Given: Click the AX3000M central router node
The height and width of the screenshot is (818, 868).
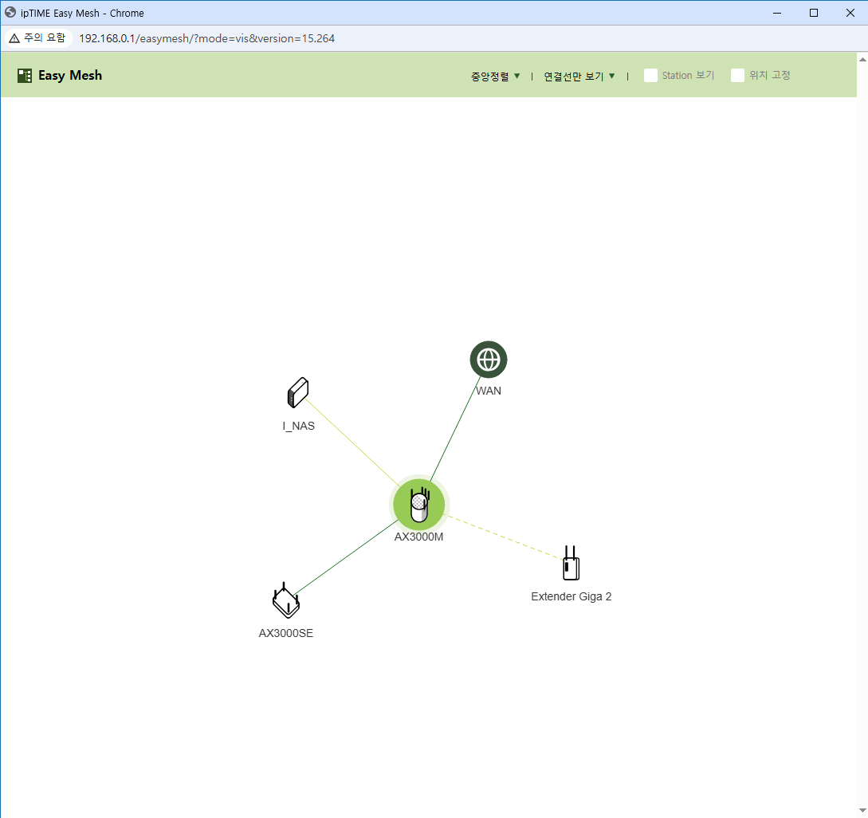Looking at the screenshot, I should point(419,505).
